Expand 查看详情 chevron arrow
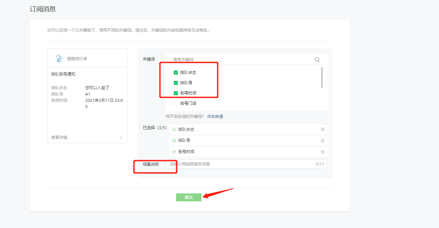439x228 pixels. tap(121, 137)
